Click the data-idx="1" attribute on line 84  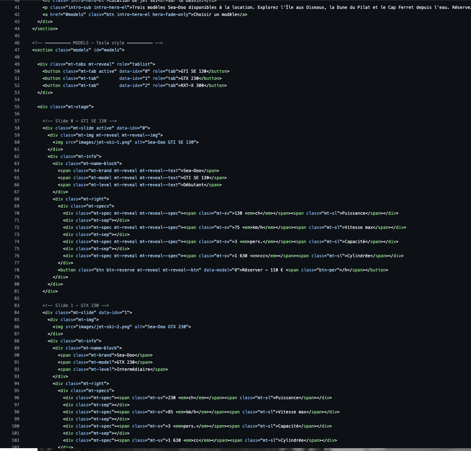(114, 313)
